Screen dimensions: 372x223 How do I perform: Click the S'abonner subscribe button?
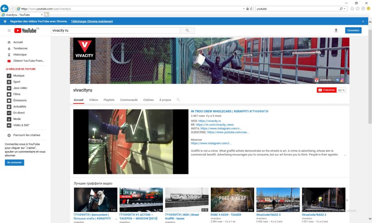click(x=327, y=90)
